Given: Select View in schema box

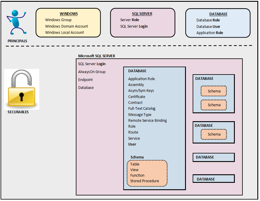Looking at the screenshot, I should pos(134,170).
